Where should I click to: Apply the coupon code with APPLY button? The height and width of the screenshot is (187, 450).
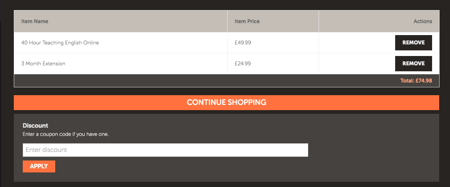click(39, 166)
